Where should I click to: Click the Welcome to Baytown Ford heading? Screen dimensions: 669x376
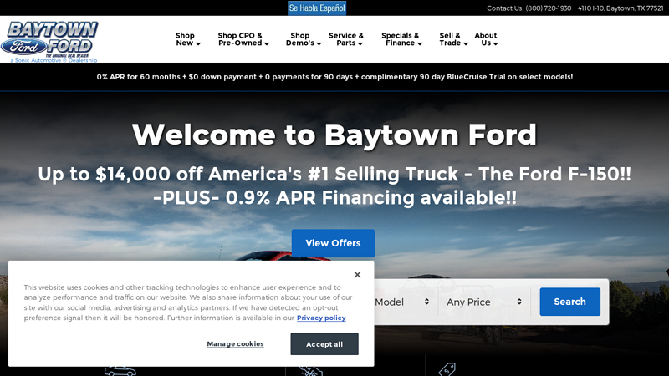[x=334, y=135]
